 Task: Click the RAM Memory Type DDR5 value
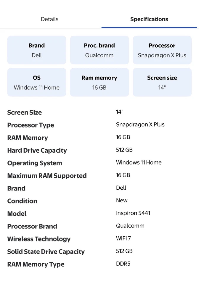tap(123, 264)
